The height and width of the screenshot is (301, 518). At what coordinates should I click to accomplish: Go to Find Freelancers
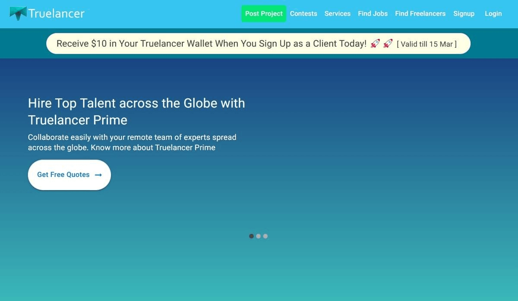[420, 14]
